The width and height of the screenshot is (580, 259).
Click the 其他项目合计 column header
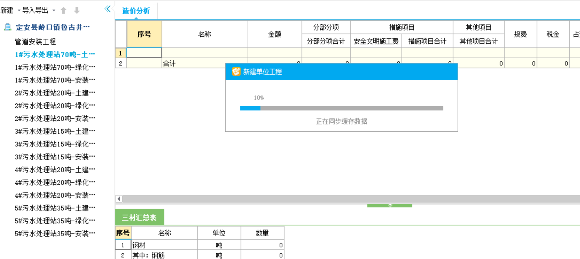coord(479,41)
